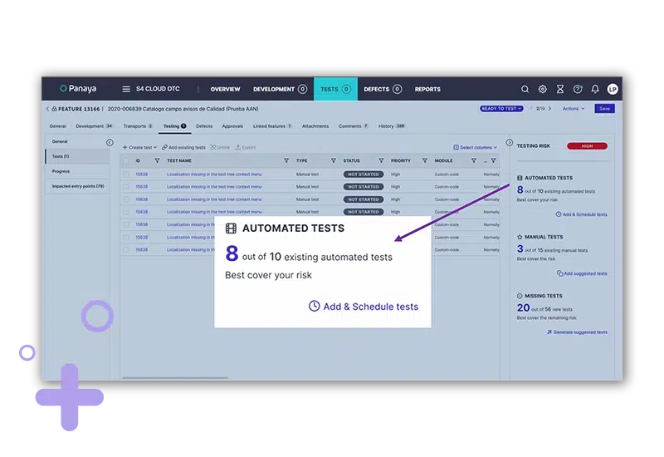664x457 pixels.
Task: Go back using chevron before FEATURE 13166
Action: click(x=47, y=109)
